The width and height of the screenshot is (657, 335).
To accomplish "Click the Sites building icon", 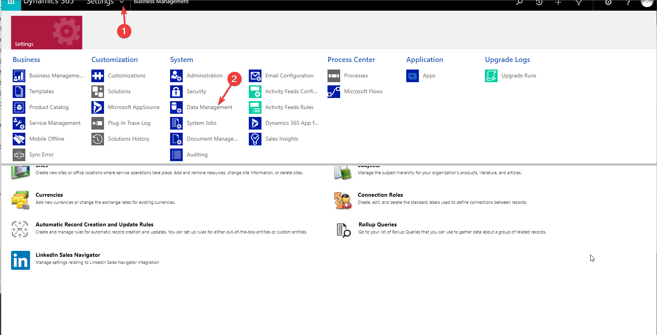I will [21, 172].
